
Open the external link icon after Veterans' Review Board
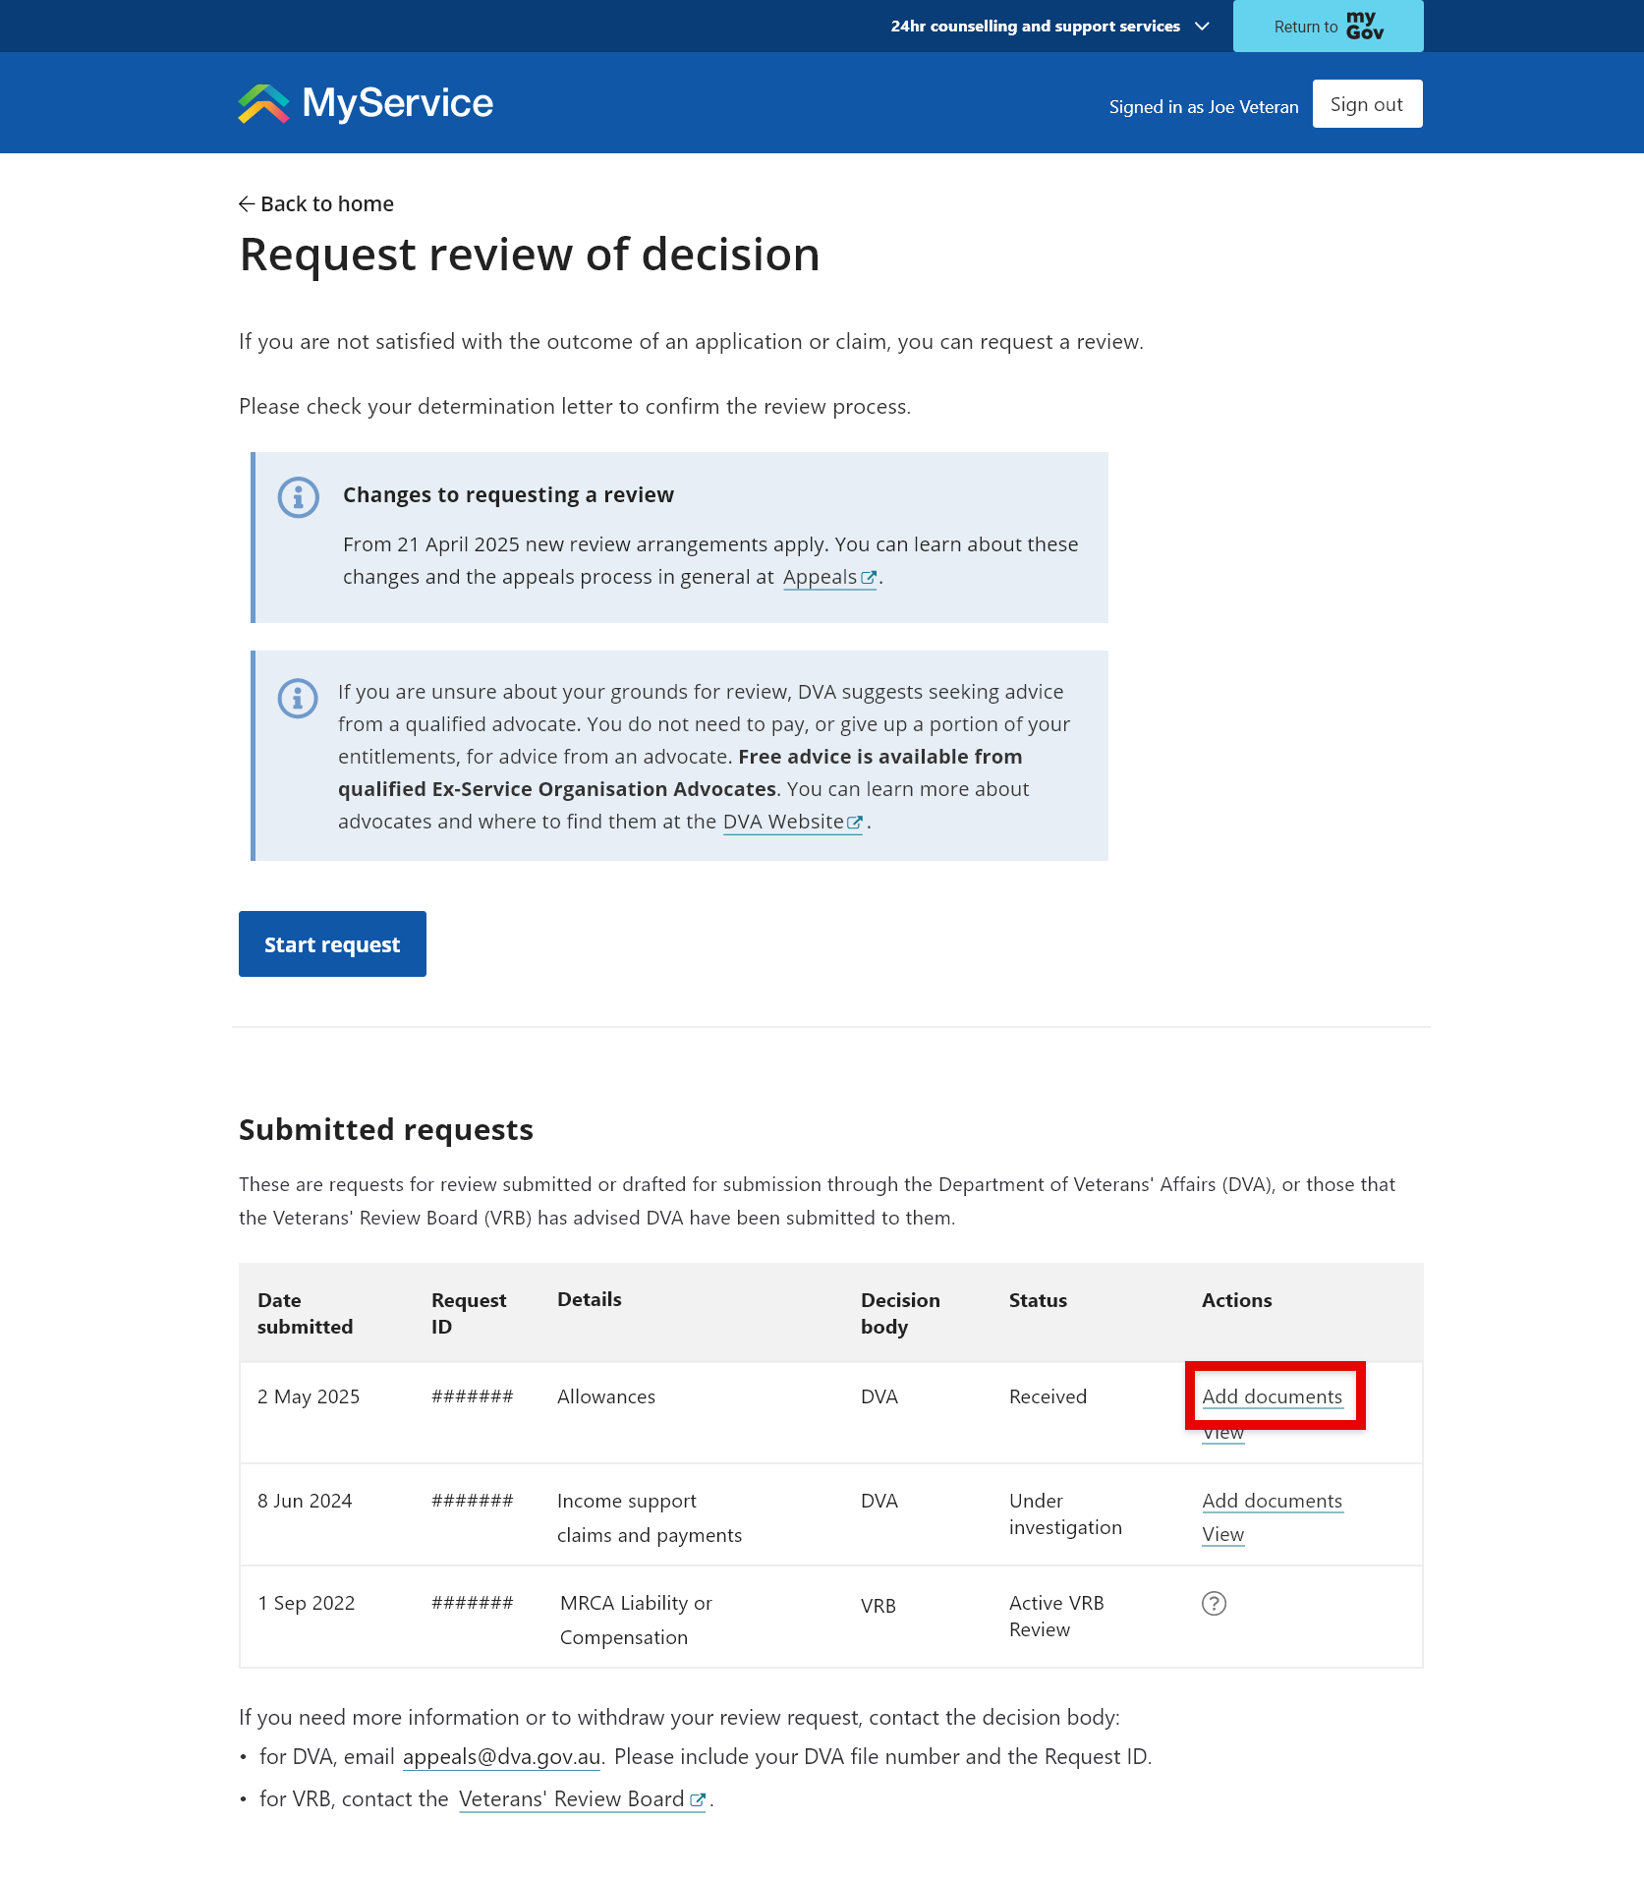pos(698,1798)
